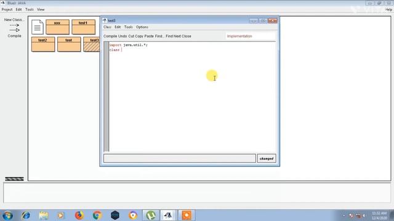Switch to the BlueJ bird taskbar icon
Viewport: 394px width, 221px height.
pos(168,215)
